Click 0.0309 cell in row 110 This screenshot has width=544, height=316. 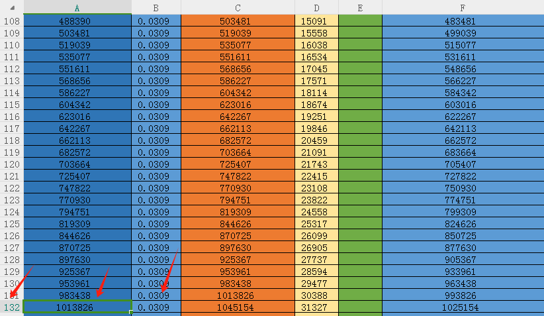(156, 45)
